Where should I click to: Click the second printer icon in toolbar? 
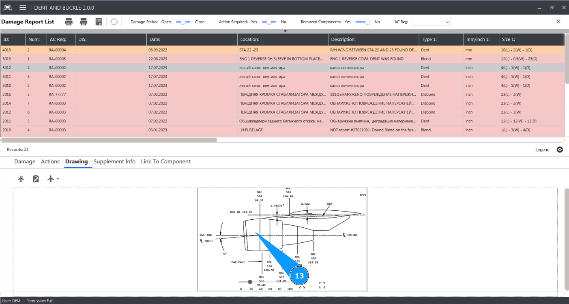pyautogui.click(x=84, y=22)
